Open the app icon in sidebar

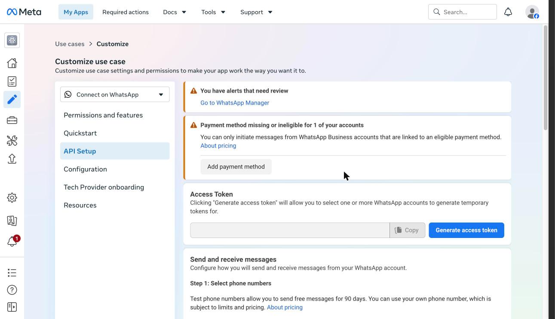coord(12,40)
